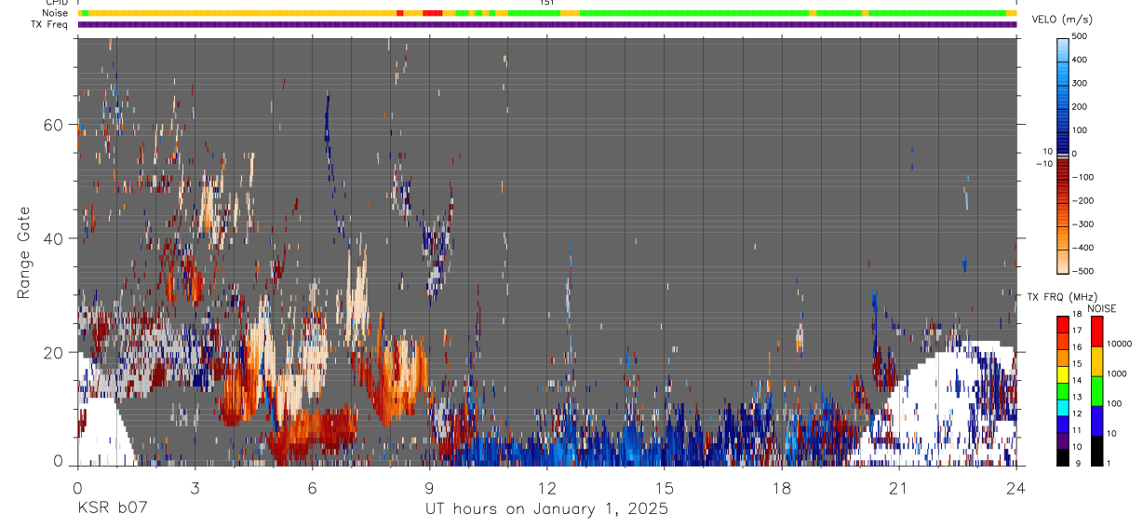
Task: Select the 'NOISE' legend title at right
Action: 1102,308
